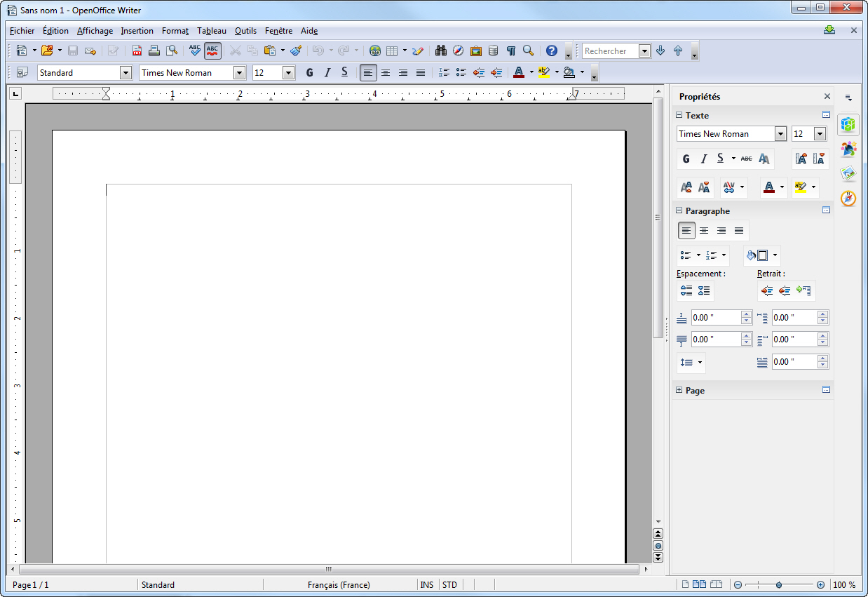Open the Gallery icon in sidebar
Viewport: 868px width, 597px height.
click(x=848, y=173)
